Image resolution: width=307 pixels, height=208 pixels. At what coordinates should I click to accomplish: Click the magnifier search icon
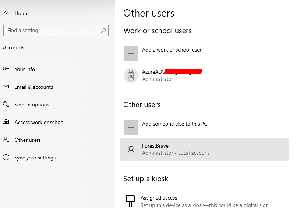103,30
